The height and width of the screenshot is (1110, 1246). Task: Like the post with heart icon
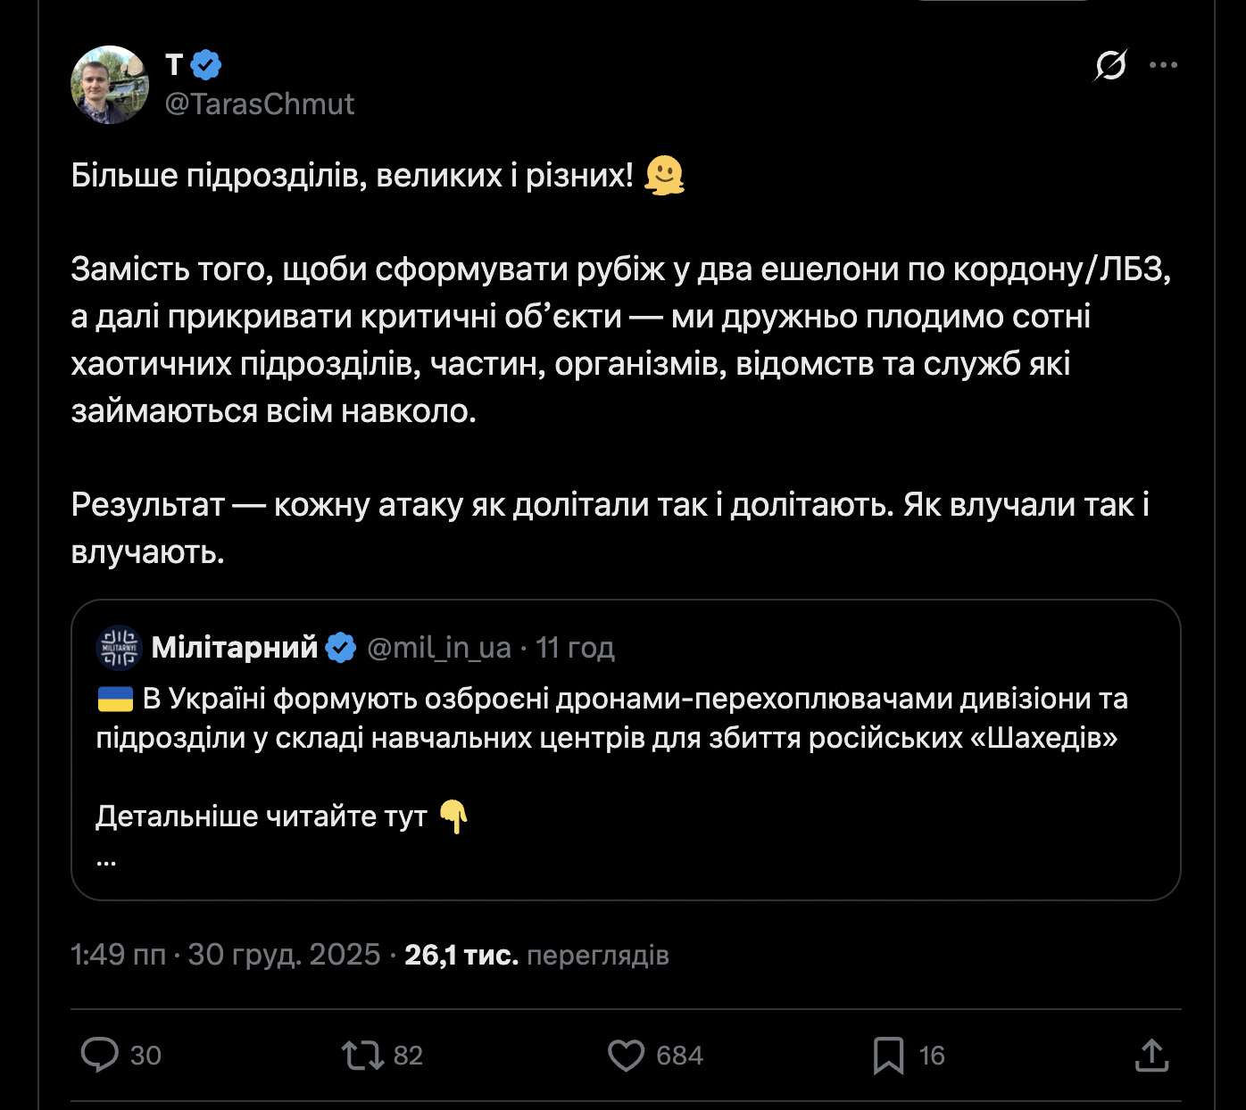[x=626, y=1055]
